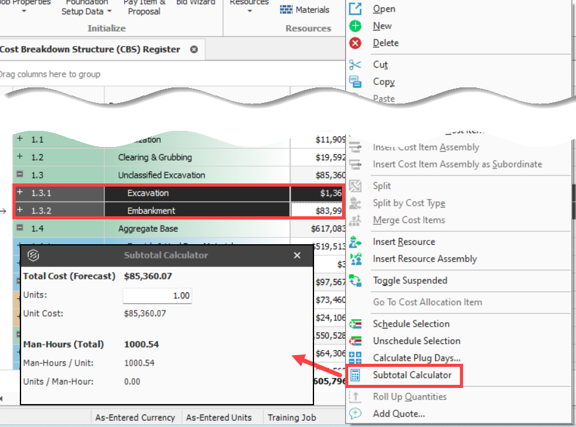Click the green New icon
576x427 pixels.
355,26
